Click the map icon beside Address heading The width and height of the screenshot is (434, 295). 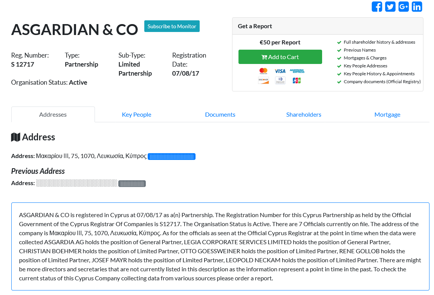[x=15, y=137]
